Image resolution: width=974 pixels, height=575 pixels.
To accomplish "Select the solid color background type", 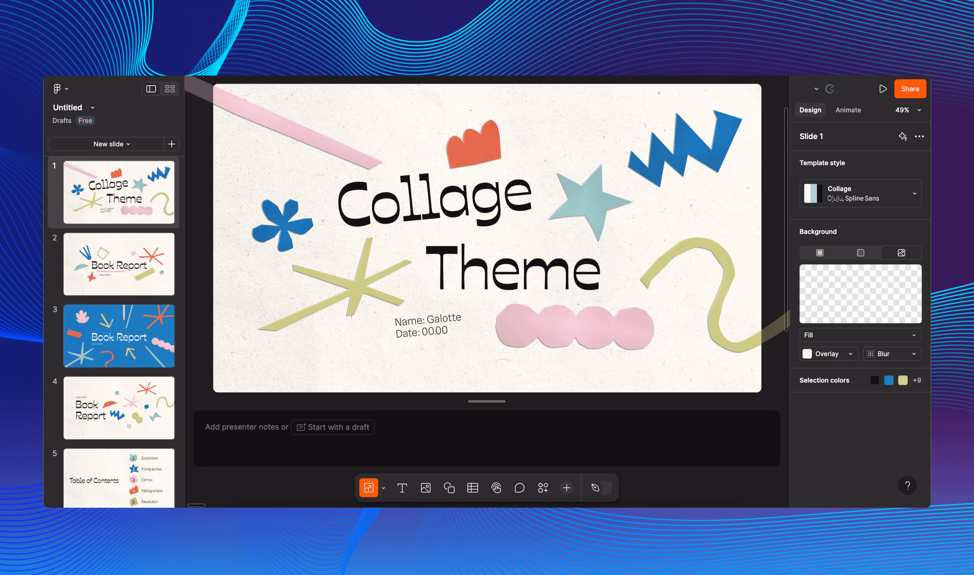I will point(819,253).
